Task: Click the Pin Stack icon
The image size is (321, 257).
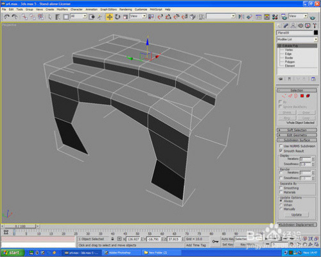Action: [x=281, y=79]
